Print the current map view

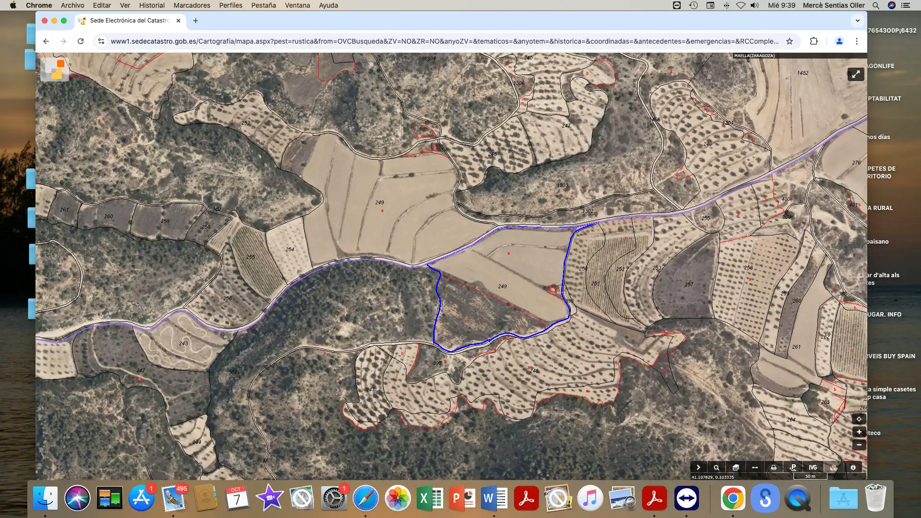point(774,467)
